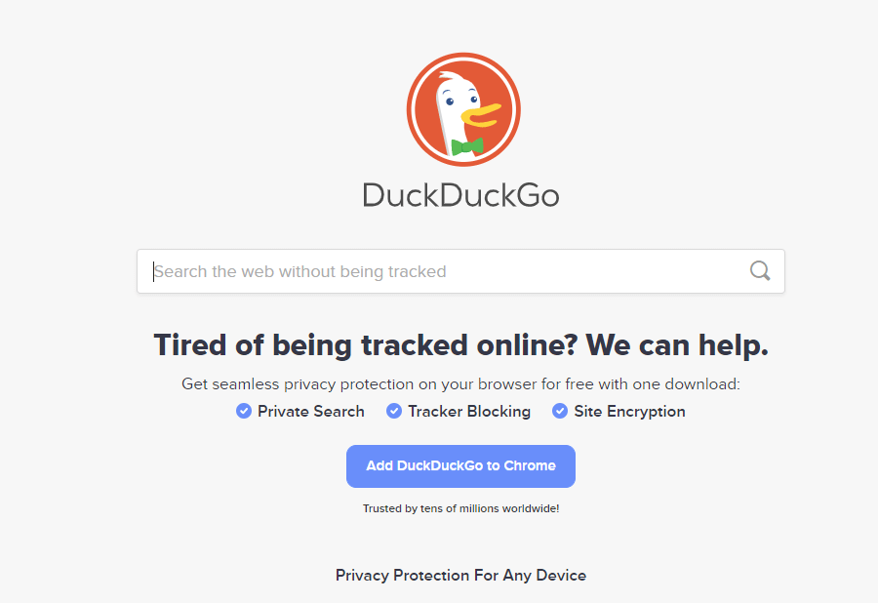Click the duck's green bow tie

tap(467, 146)
